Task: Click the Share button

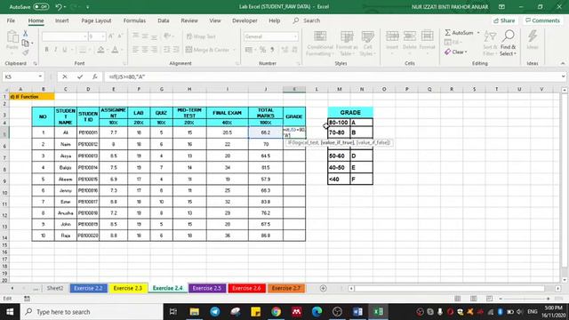Action: (x=504, y=20)
